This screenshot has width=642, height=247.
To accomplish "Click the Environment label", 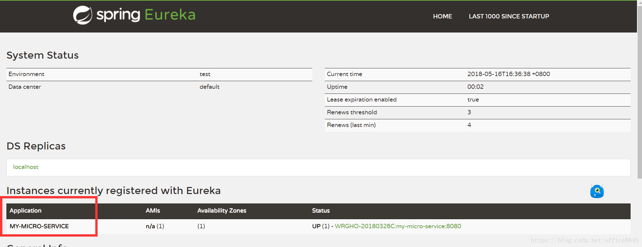I will point(26,74).
